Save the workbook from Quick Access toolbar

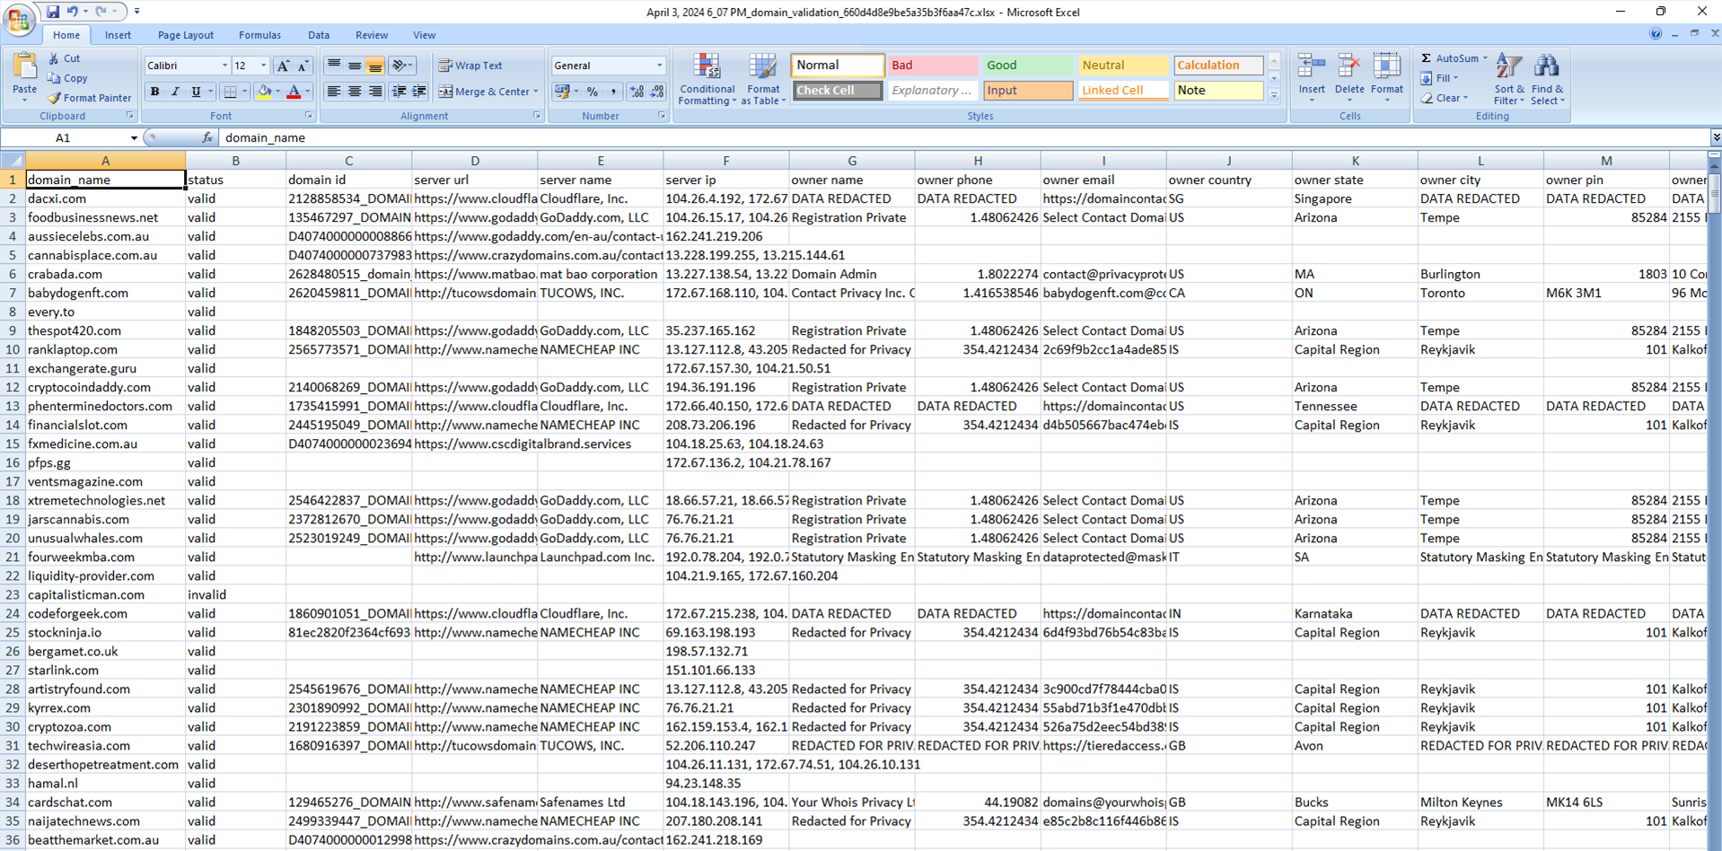click(53, 12)
